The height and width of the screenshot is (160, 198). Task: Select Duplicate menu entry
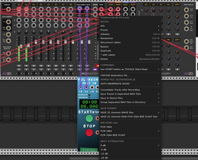(x=130, y=51)
